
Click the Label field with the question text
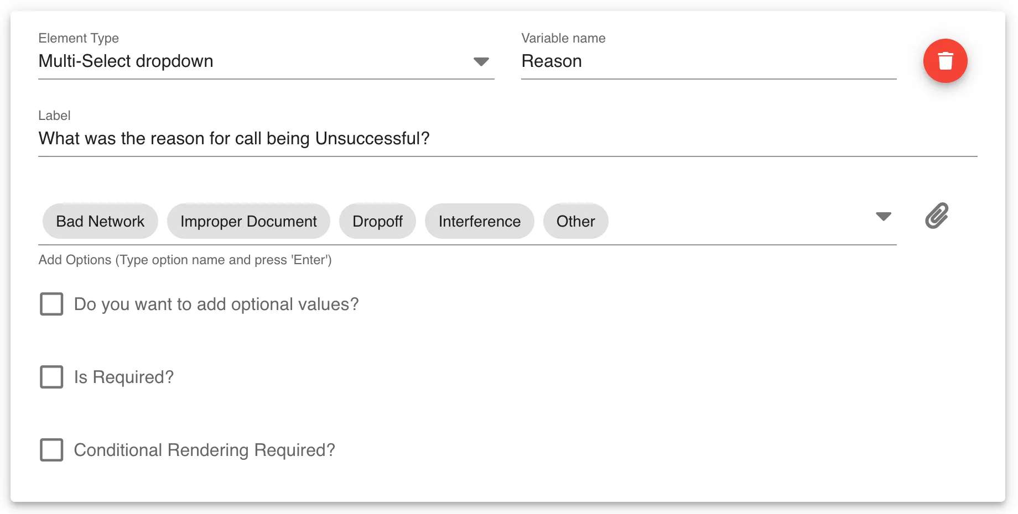[x=508, y=139]
